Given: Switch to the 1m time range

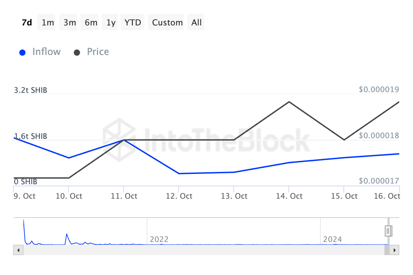Looking at the screenshot, I should pyautogui.click(x=47, y=22).
